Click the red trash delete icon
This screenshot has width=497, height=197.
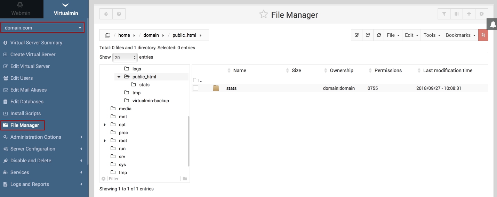[x=483, y=35]
